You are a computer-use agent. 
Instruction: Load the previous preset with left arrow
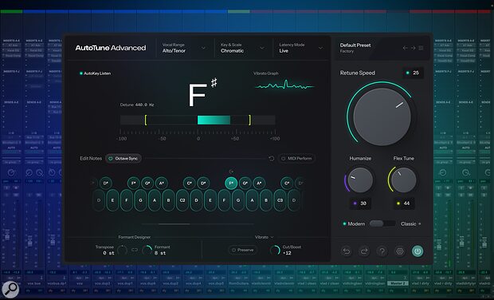coord(405,48)
